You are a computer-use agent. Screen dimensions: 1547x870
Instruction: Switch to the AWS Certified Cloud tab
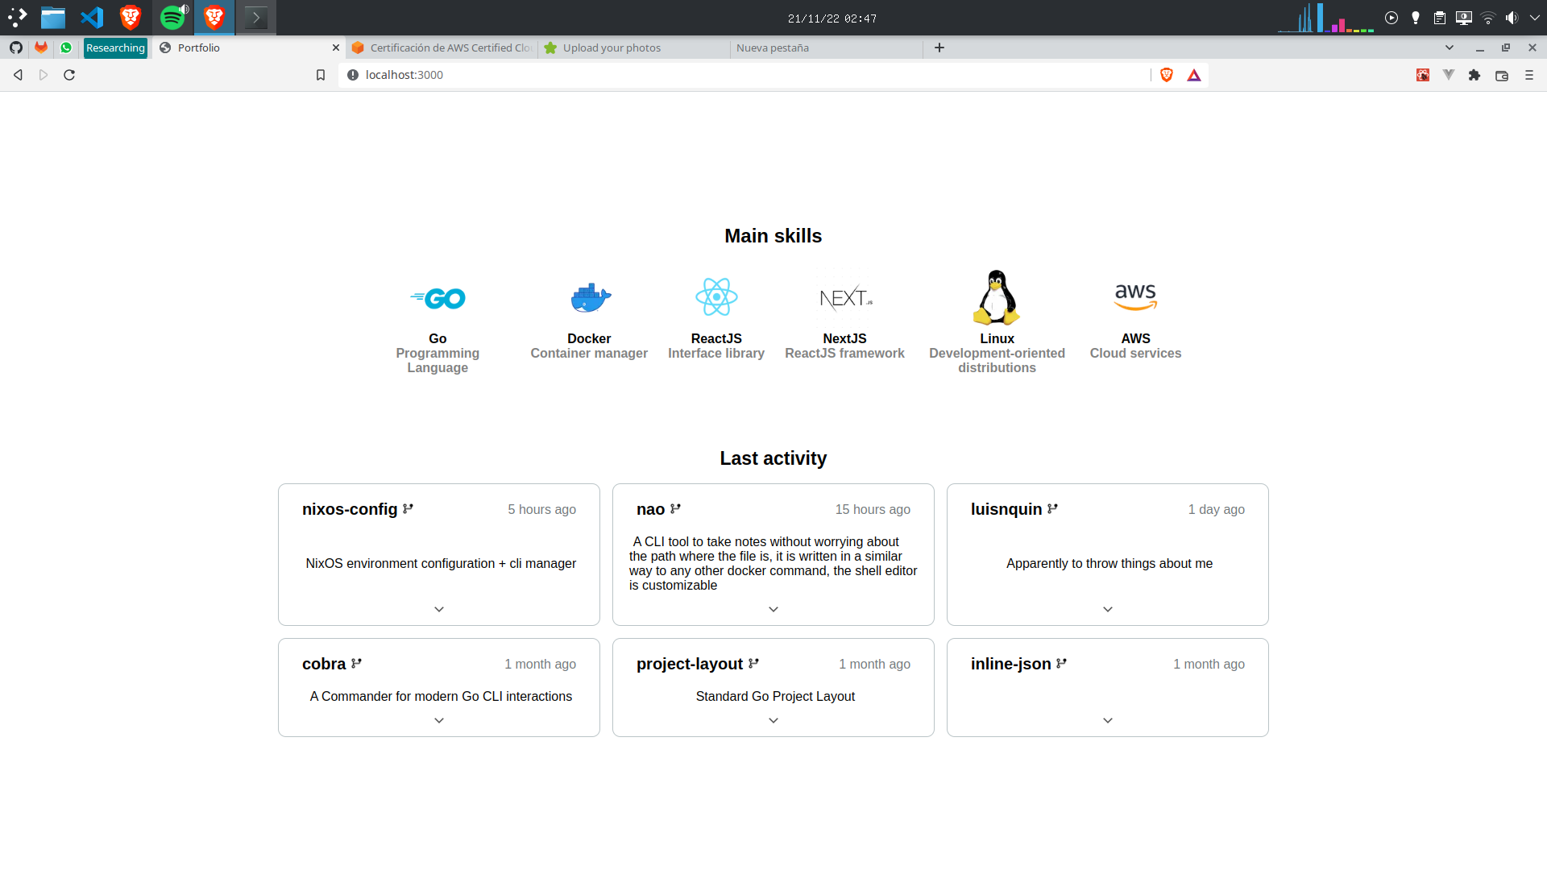point(442,48)
